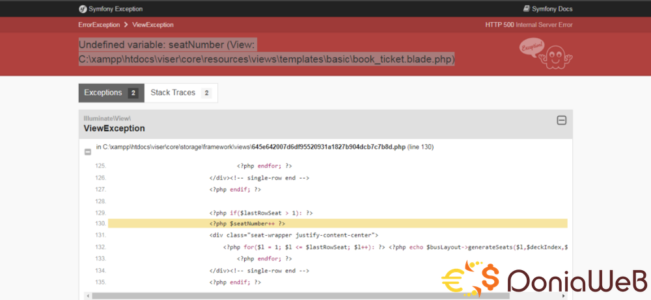
Task: Click the ViewException breadcrumb link
Action: [x=153, y=25]
